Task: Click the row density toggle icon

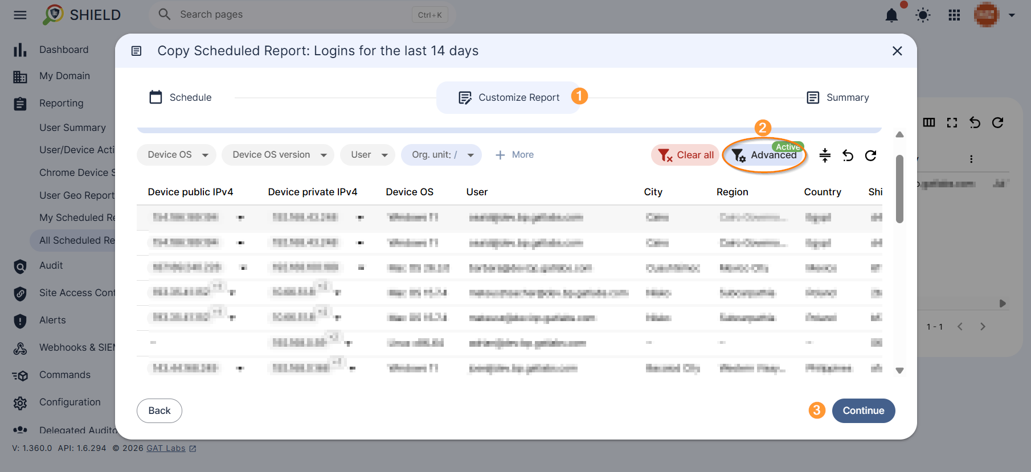Action: [825, 155]
